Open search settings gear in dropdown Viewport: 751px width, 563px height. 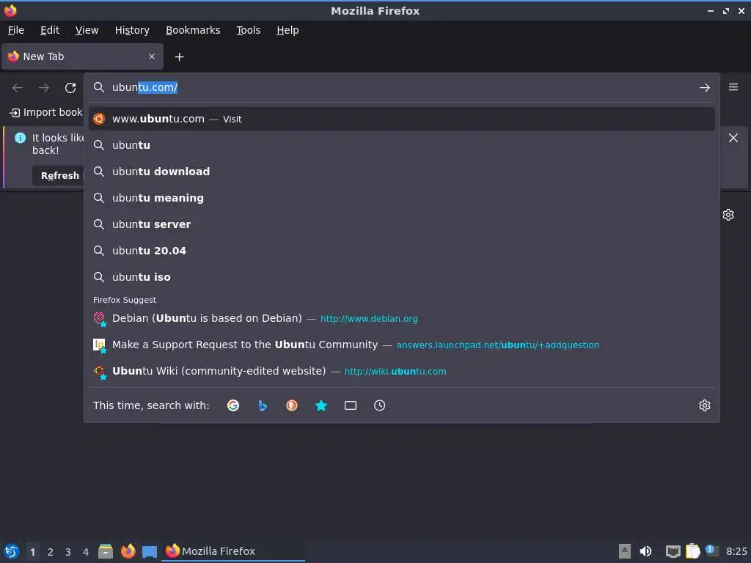(705, 405)
